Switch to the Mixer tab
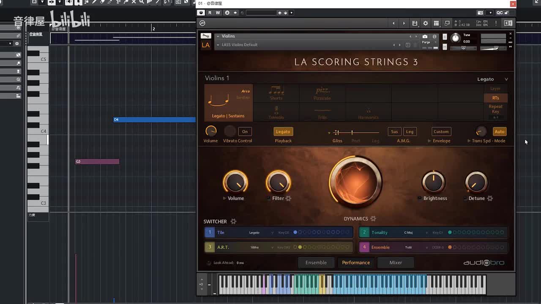The height and width of the screenshot is (304, 541). click(x=396, y=263)
